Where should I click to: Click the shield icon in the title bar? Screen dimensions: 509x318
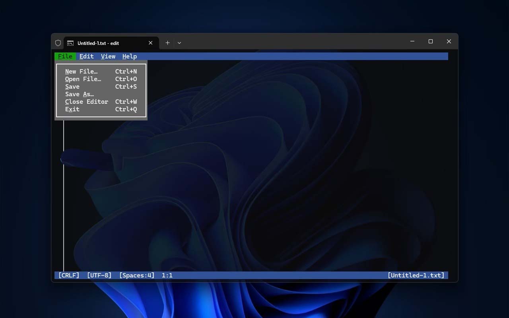58,43
